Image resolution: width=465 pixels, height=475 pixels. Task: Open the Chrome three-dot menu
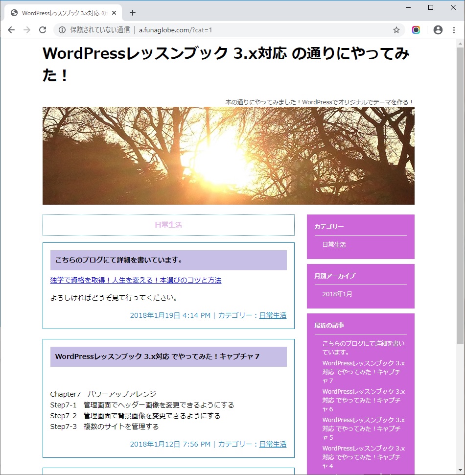pos(454,30)
